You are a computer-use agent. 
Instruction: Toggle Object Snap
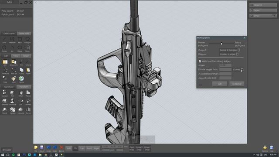(147, 148)
